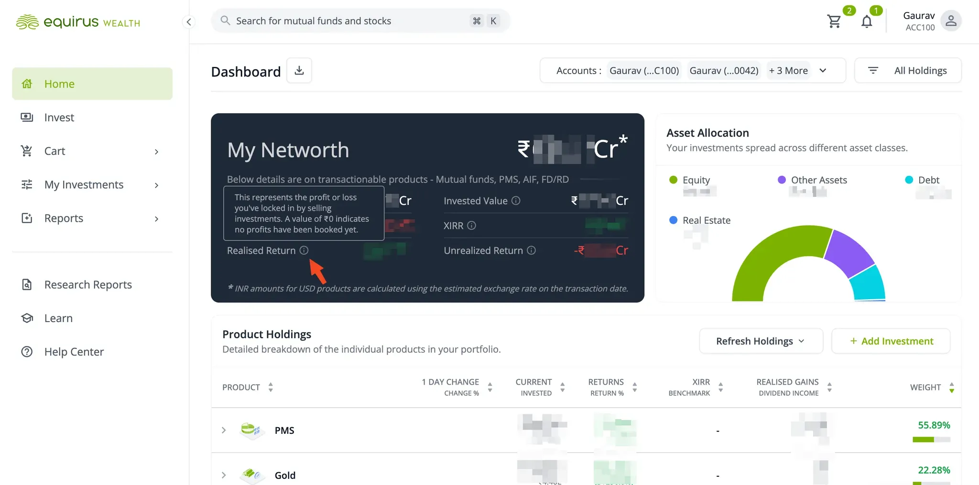
Task: Open the shopping cart icon in header
Action: [834, 22]
